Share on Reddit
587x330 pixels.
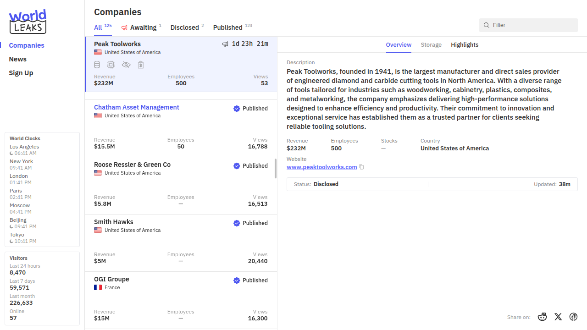coord(543,317)
